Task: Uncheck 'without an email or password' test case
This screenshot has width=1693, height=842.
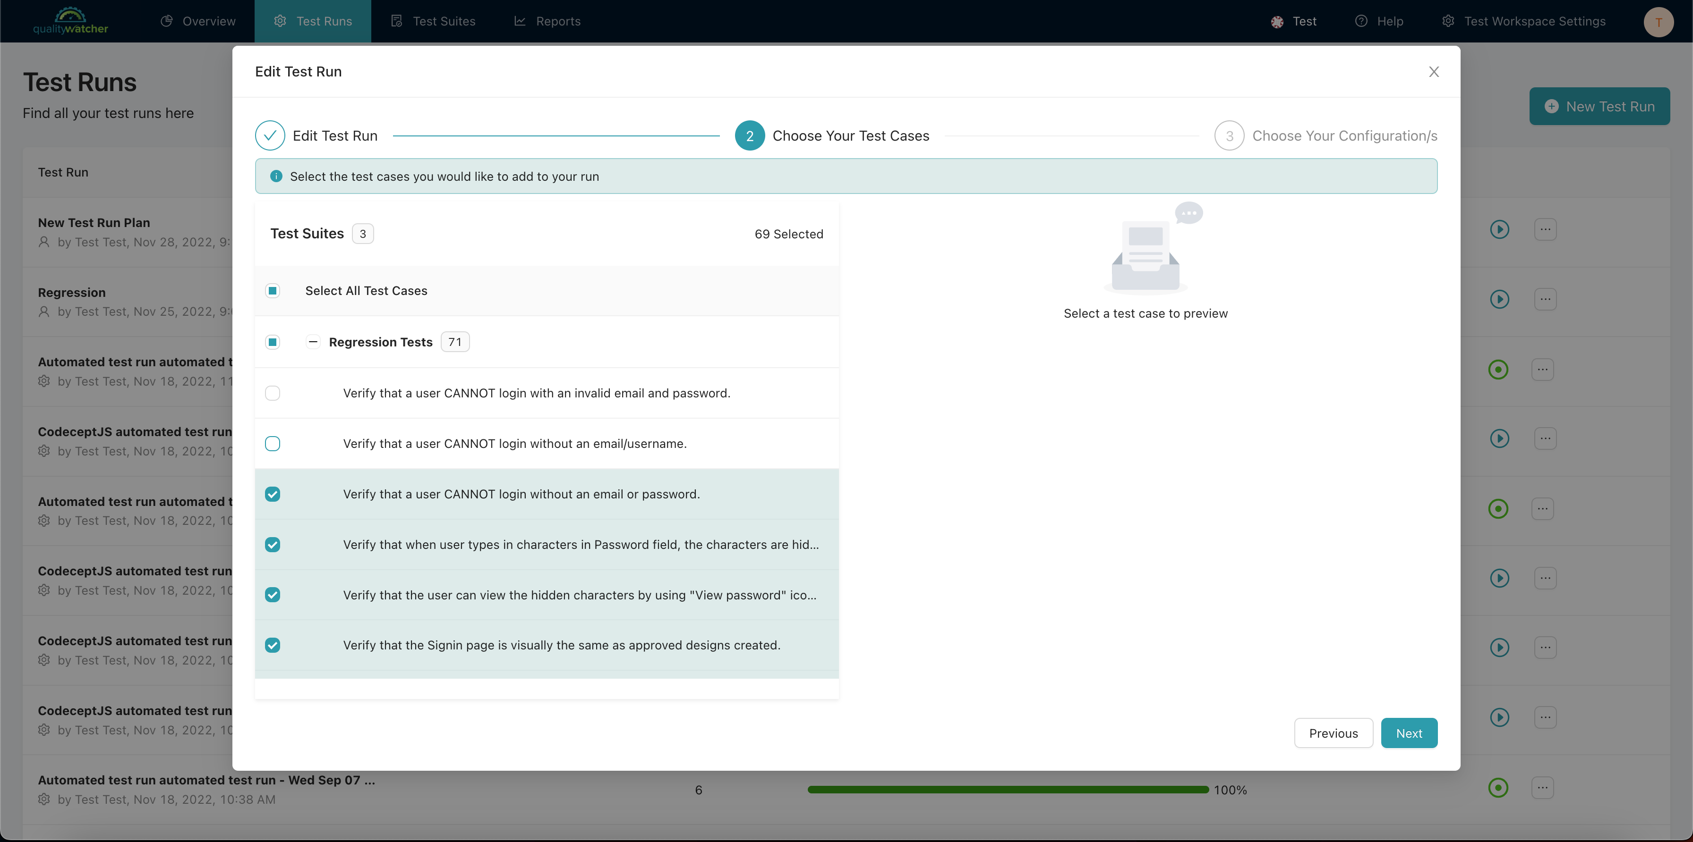Action: [272, 494]
